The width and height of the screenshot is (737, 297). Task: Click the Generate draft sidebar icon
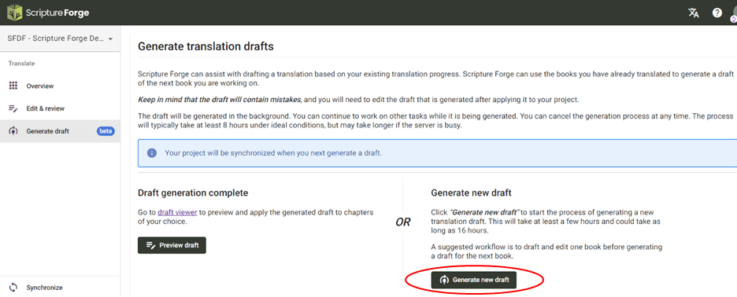tap(13, 131)
